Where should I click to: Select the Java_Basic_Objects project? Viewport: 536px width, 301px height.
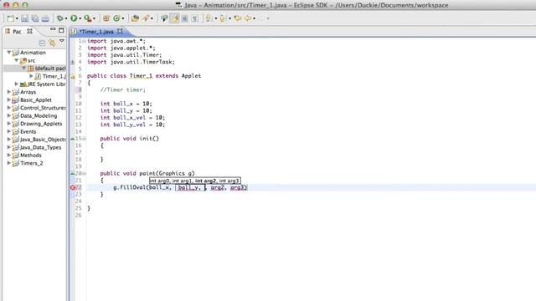point(43,140)
